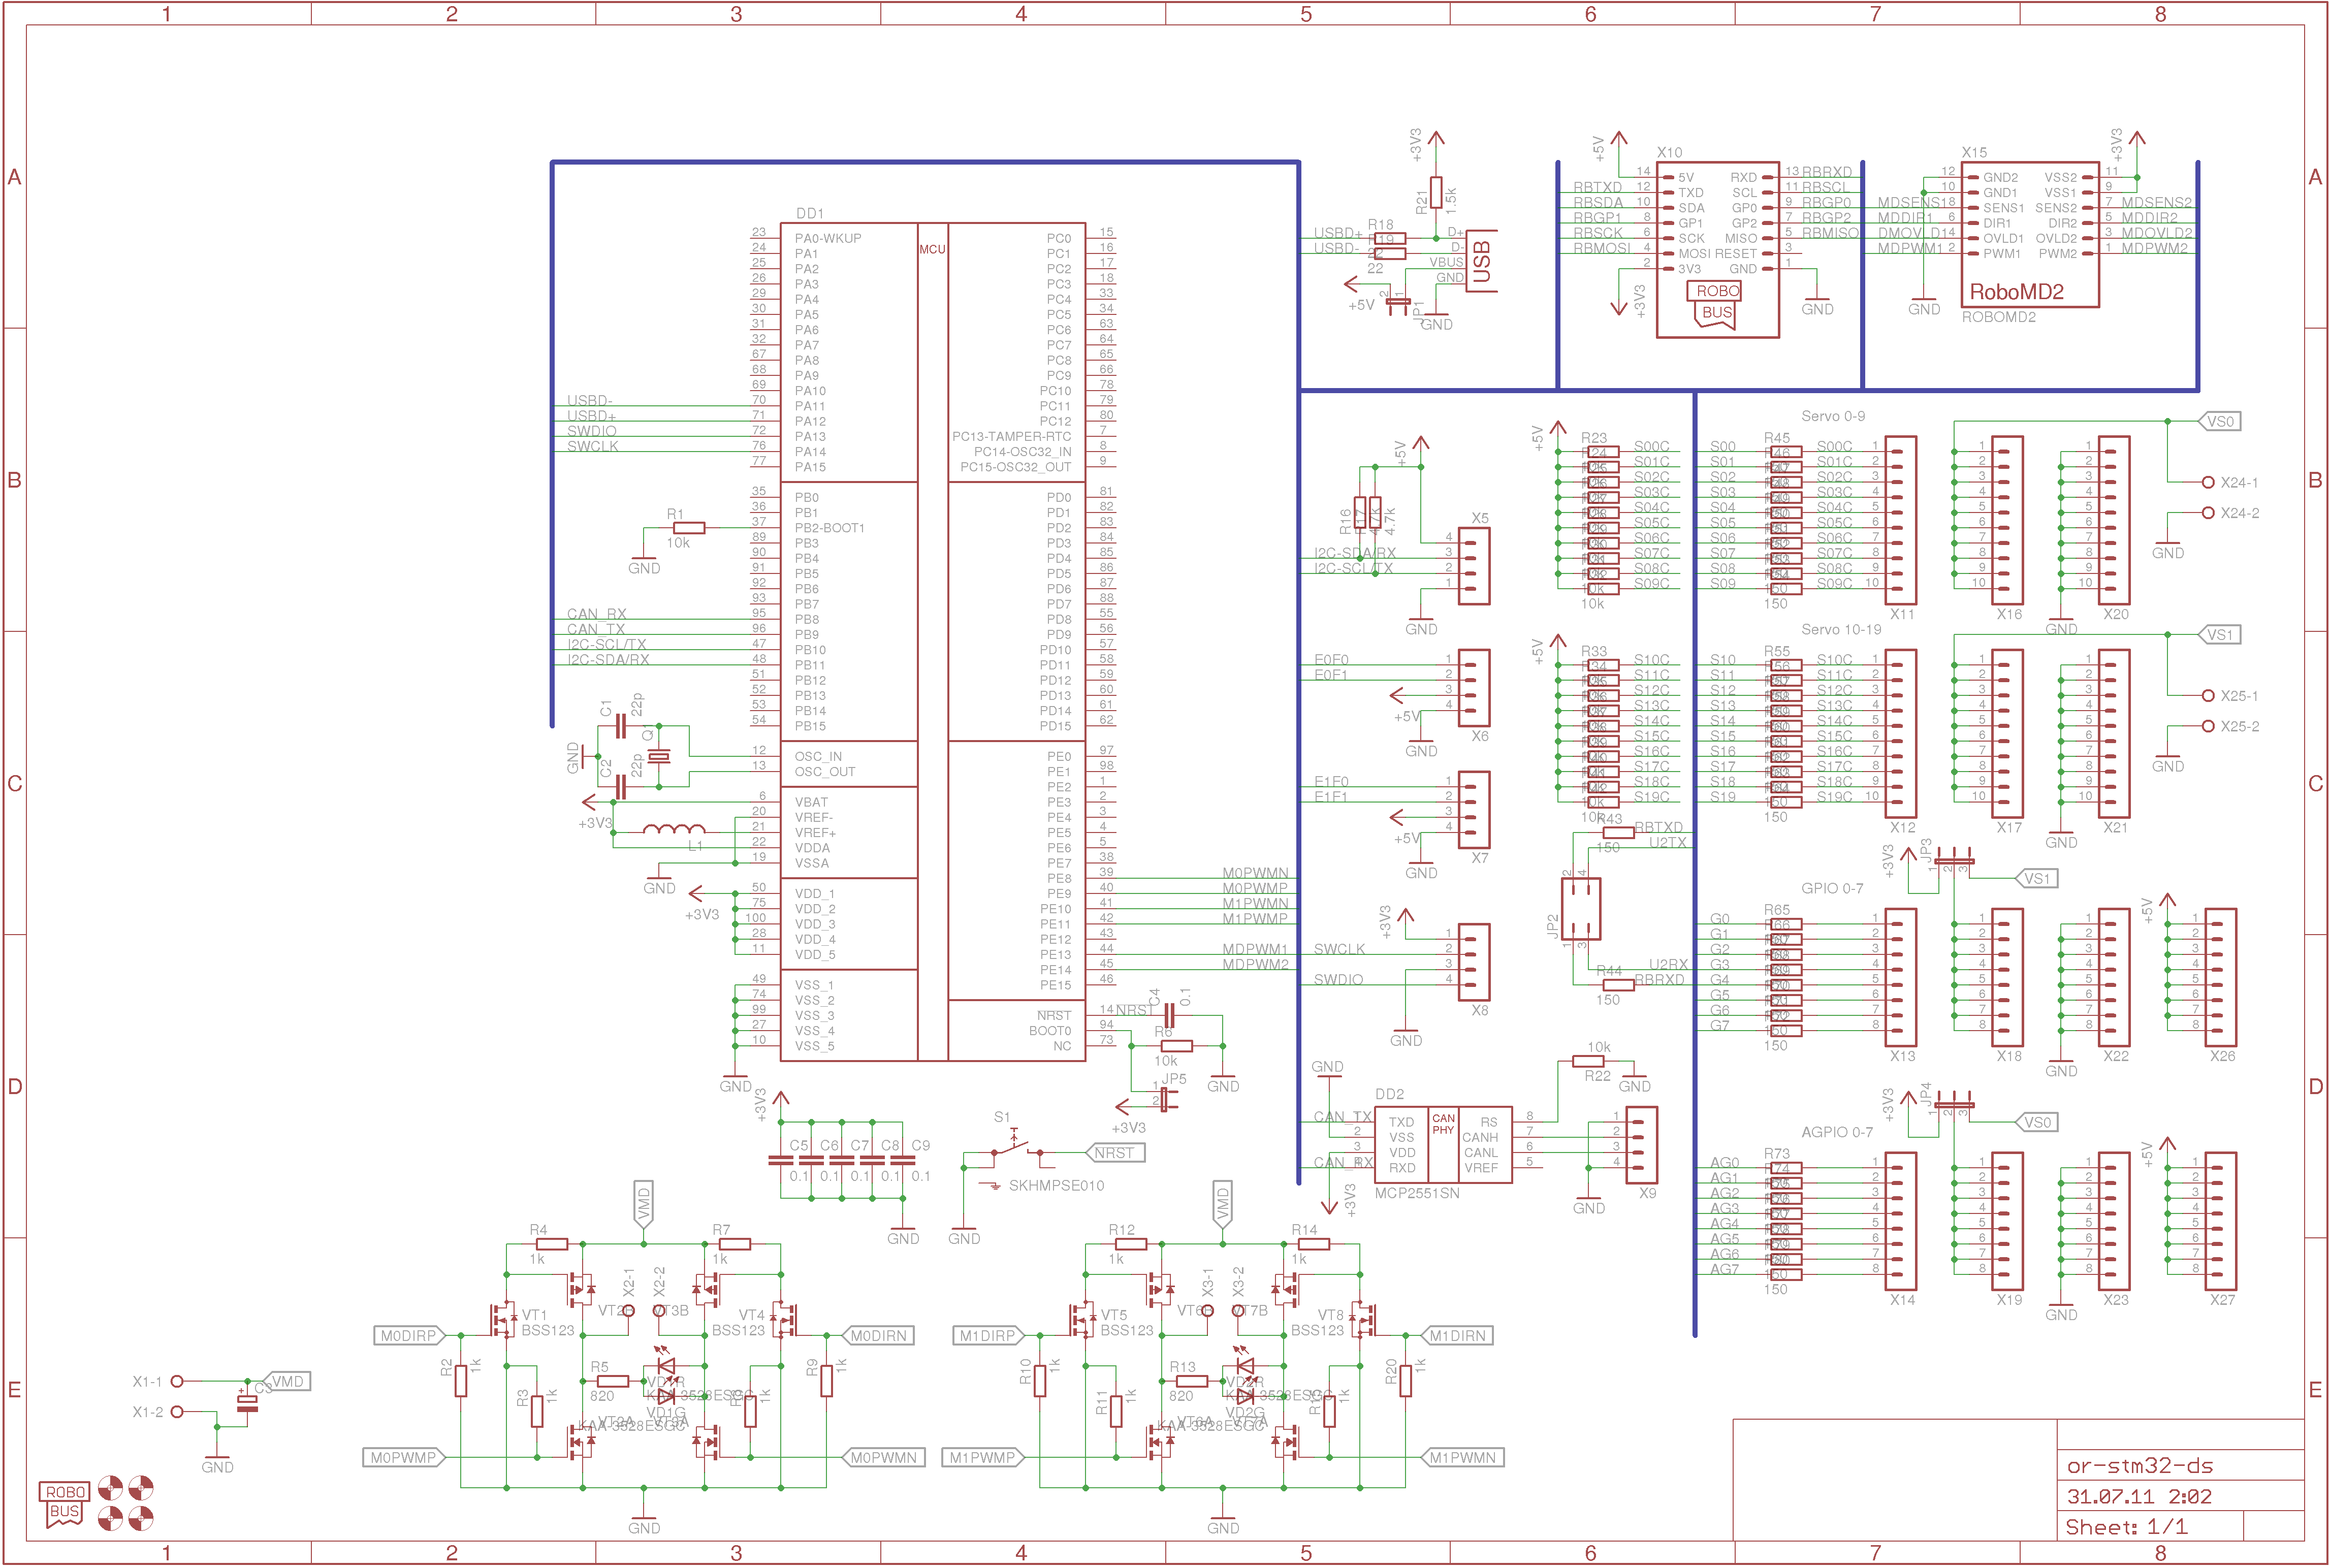Select the S1 push button switch symbol
The height and width of the screenshot is (1568, 2330).
tap(1017, 1146)
